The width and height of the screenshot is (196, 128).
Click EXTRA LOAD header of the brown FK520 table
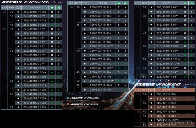point(151,90)
